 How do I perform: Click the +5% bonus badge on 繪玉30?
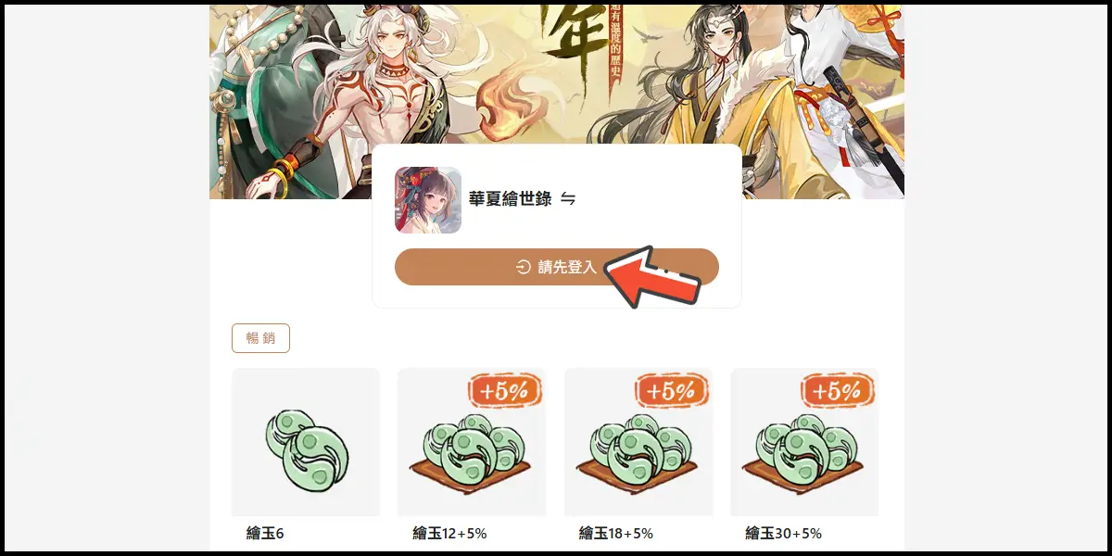(837, 390)
